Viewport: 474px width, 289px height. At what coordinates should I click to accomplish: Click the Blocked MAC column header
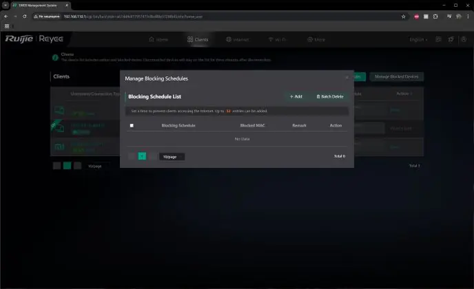[x=252, y=125]
